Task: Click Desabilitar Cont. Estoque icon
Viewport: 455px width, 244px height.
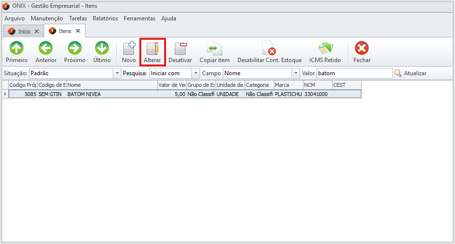Action: (269, 49)
